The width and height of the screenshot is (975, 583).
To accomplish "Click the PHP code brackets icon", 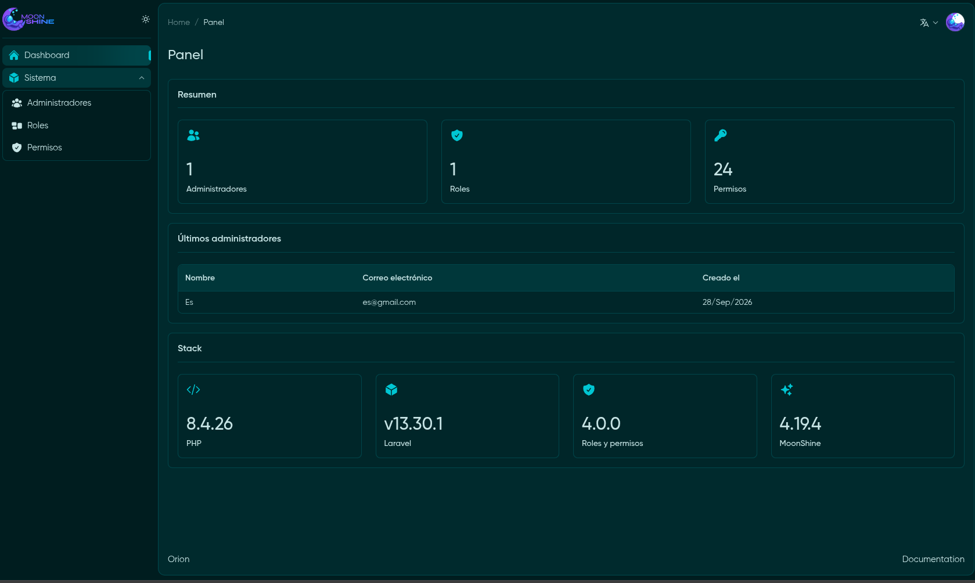I will coord(193,390).
